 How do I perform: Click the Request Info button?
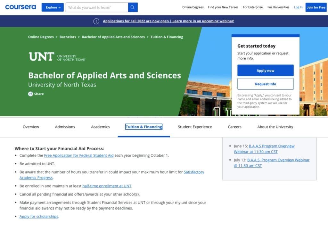(x=265, y=83)
